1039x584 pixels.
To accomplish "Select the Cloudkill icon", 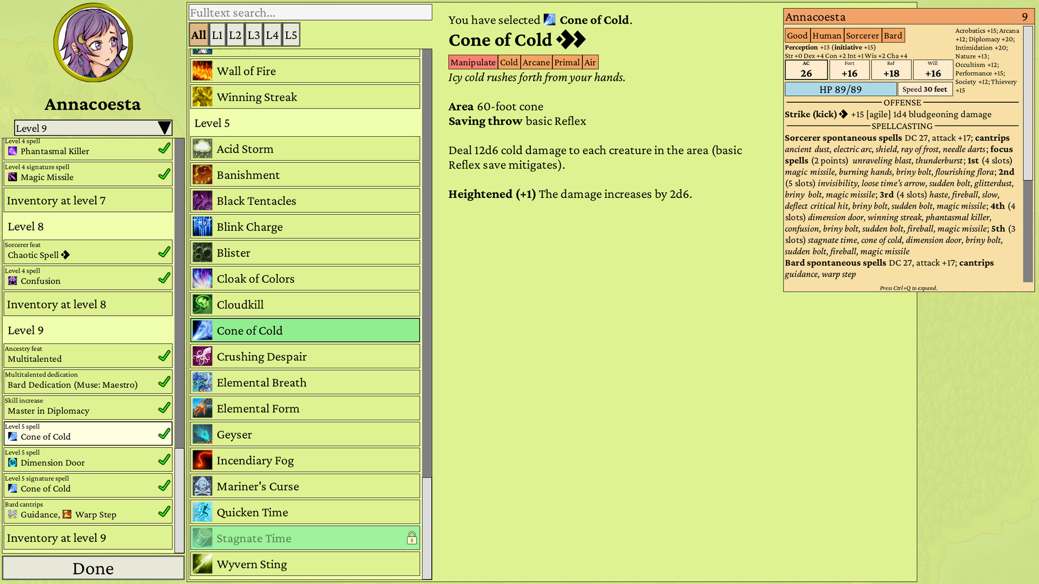I will pos(202,304).
